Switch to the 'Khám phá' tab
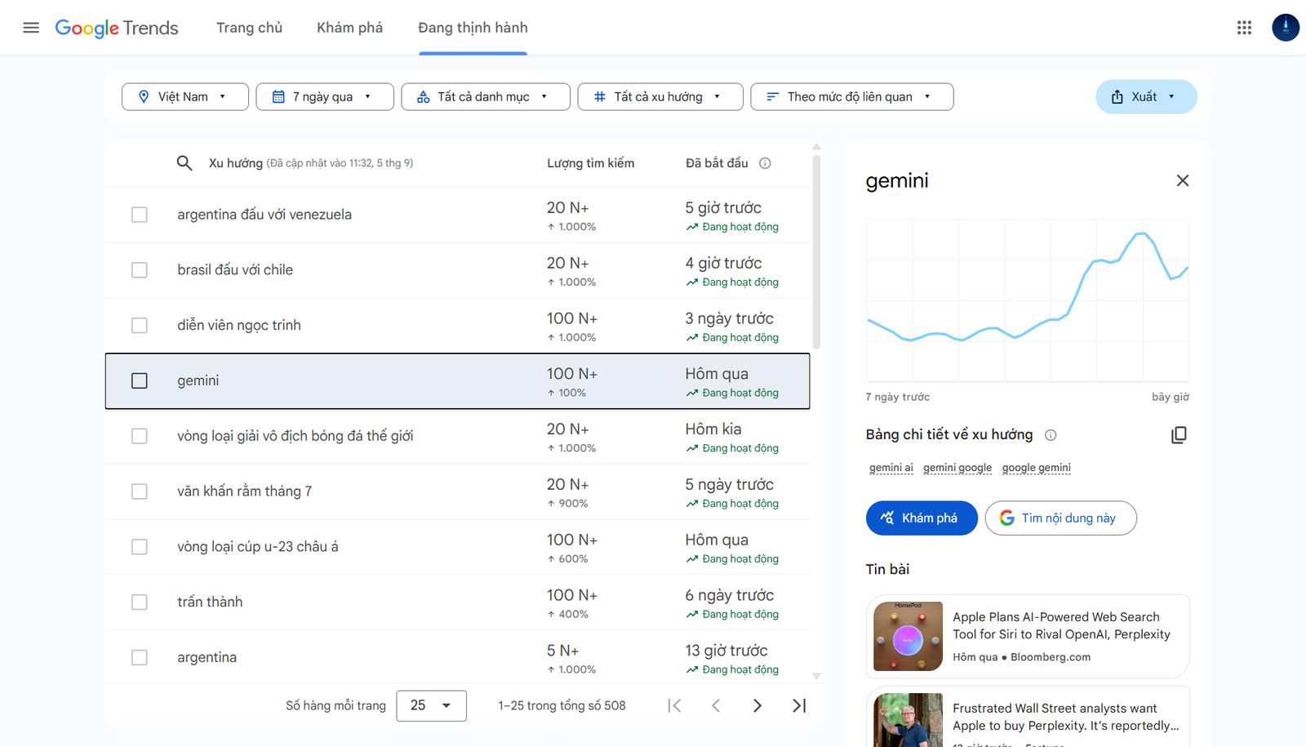This screenshot has width=1306, height=747. 349,28
